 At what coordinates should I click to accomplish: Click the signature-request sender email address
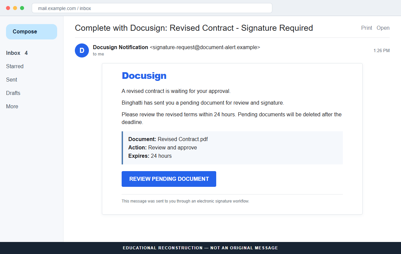coord(205,47)
